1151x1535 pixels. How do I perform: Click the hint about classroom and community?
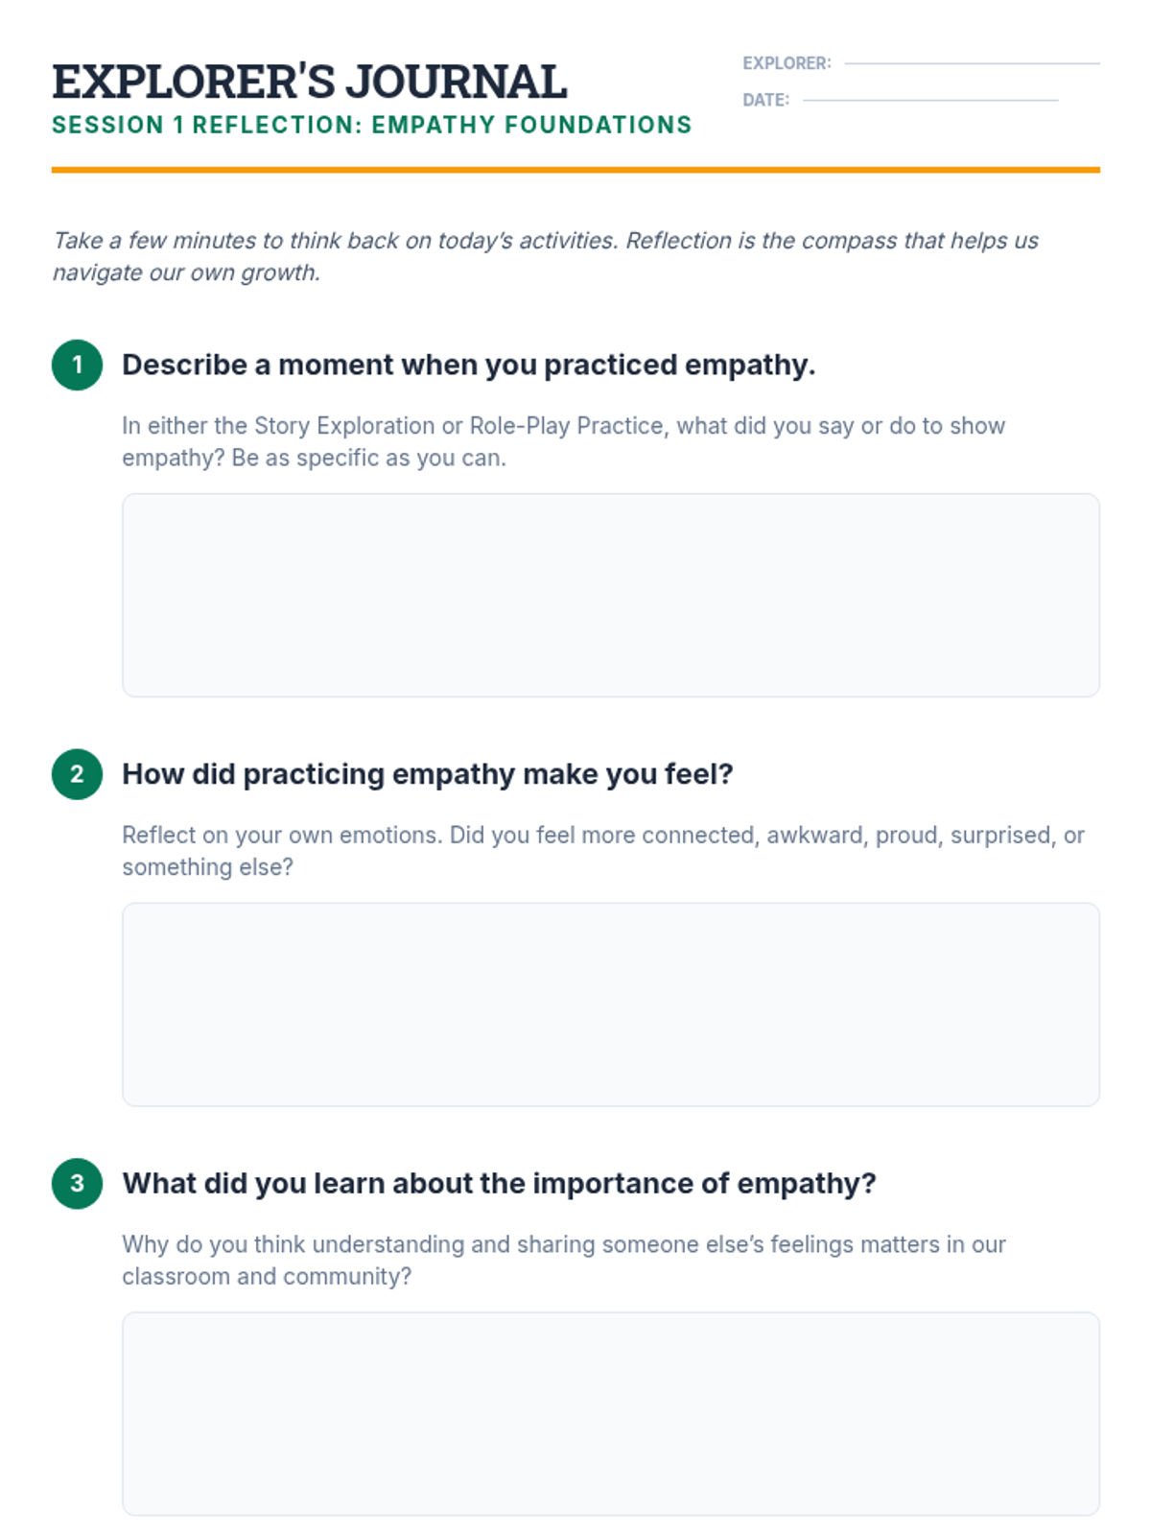pyautogui.click(x=563, y=1260)
